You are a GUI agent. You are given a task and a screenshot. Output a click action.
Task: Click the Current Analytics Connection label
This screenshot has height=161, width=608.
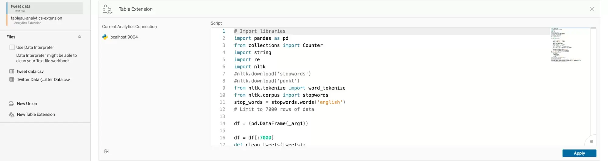[130, 27]
